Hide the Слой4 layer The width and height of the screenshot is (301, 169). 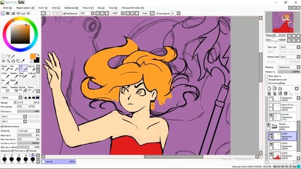[271, 134]
